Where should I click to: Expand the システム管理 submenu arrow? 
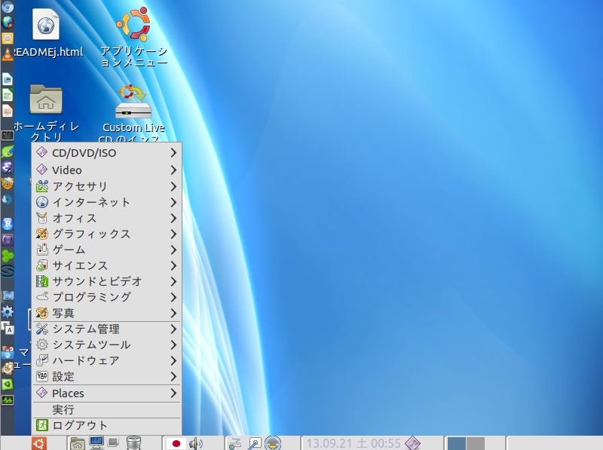[173, 329]
